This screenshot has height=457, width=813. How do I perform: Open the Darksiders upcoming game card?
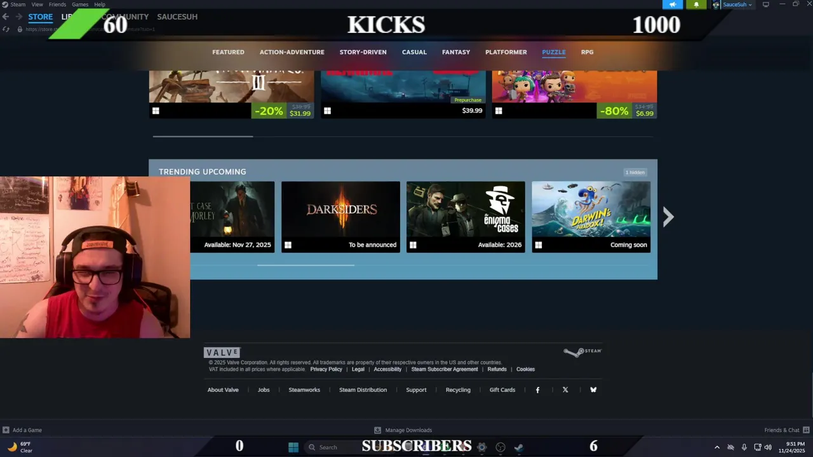pos(340,217)
